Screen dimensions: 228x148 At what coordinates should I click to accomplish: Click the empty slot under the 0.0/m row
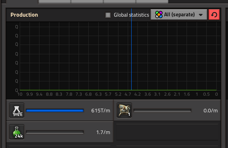[167, 132]
